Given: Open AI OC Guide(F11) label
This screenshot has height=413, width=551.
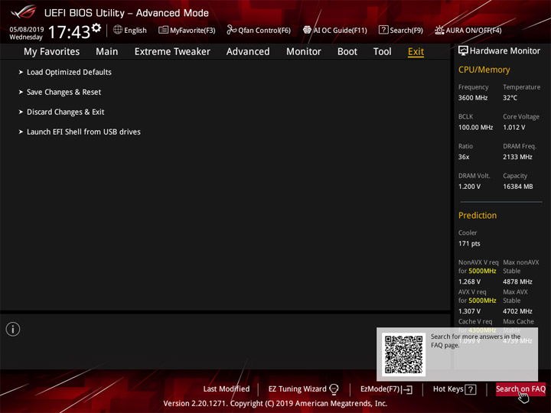Looking at the screenshot, I should (x=340, y=30).
